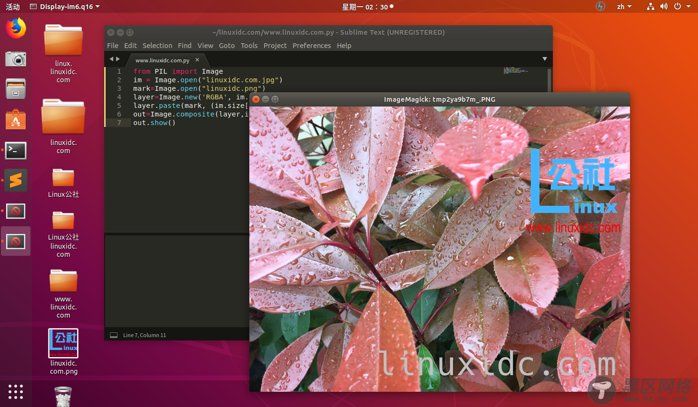Image resolution: width=698 pixels, height=407 pixels.
Task: Go to next tab with right arrow
Action: pyautogui.click(x=118, y=59)
